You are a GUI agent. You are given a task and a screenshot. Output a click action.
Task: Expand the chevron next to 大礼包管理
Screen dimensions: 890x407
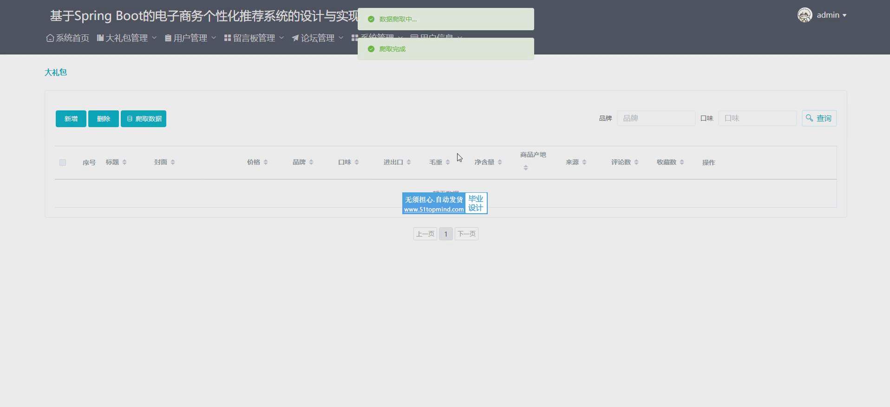click(x=154, y=38)
